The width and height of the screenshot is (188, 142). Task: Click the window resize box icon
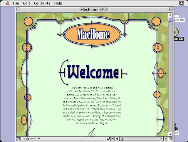coord(170,139)
